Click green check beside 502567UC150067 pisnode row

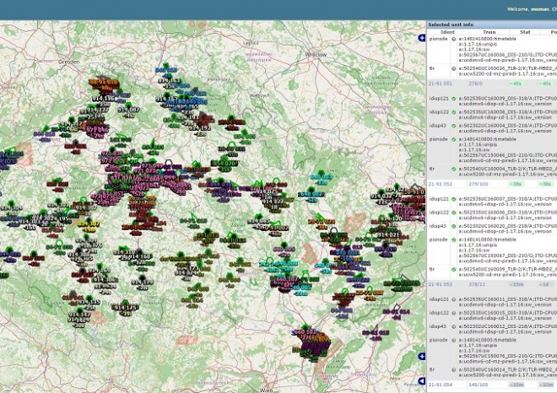tap(454, 240)
